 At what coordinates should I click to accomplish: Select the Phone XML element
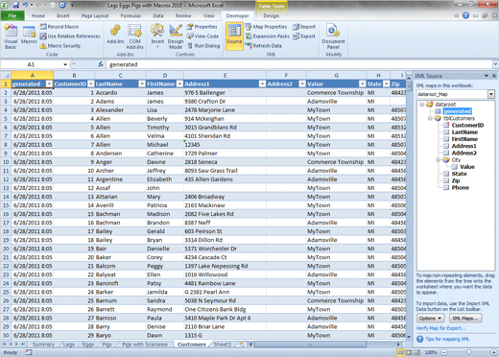coord(461,187)
